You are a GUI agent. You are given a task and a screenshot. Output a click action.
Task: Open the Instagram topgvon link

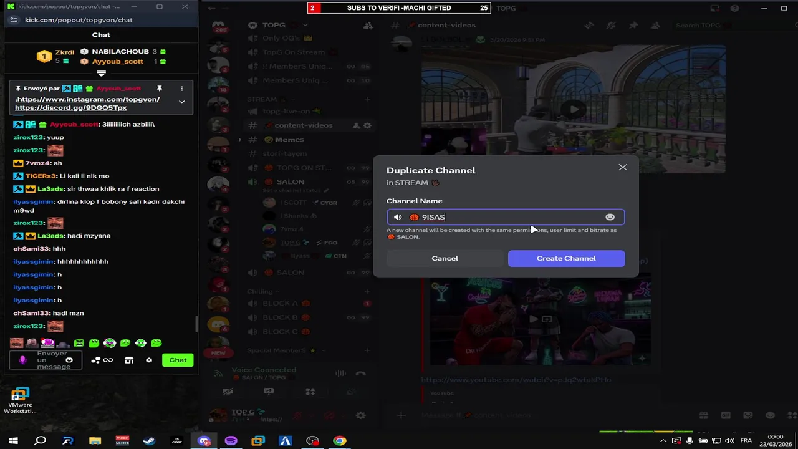[x=88, y=99]
